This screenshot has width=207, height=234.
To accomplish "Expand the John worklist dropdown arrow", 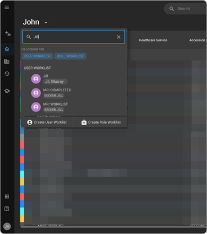I will tap(46, 22).
